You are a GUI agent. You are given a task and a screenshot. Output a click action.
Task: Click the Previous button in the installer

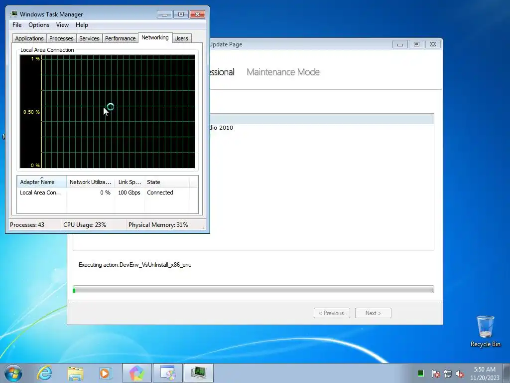click(x=332, y=313)
